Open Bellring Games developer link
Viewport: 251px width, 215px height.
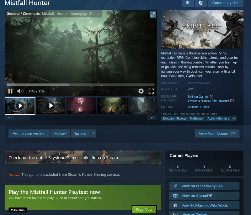[x=198, y=97]
